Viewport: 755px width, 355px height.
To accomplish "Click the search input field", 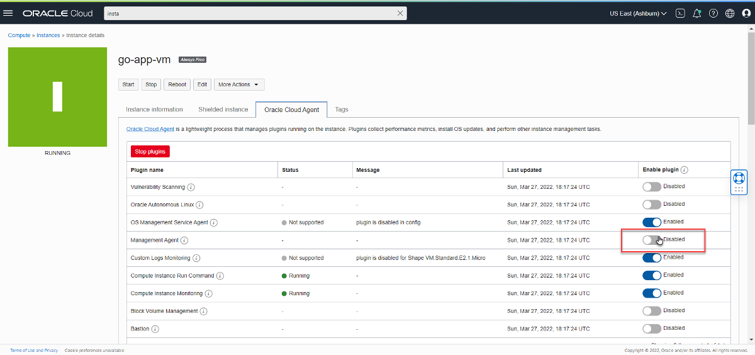I will 250,13.
